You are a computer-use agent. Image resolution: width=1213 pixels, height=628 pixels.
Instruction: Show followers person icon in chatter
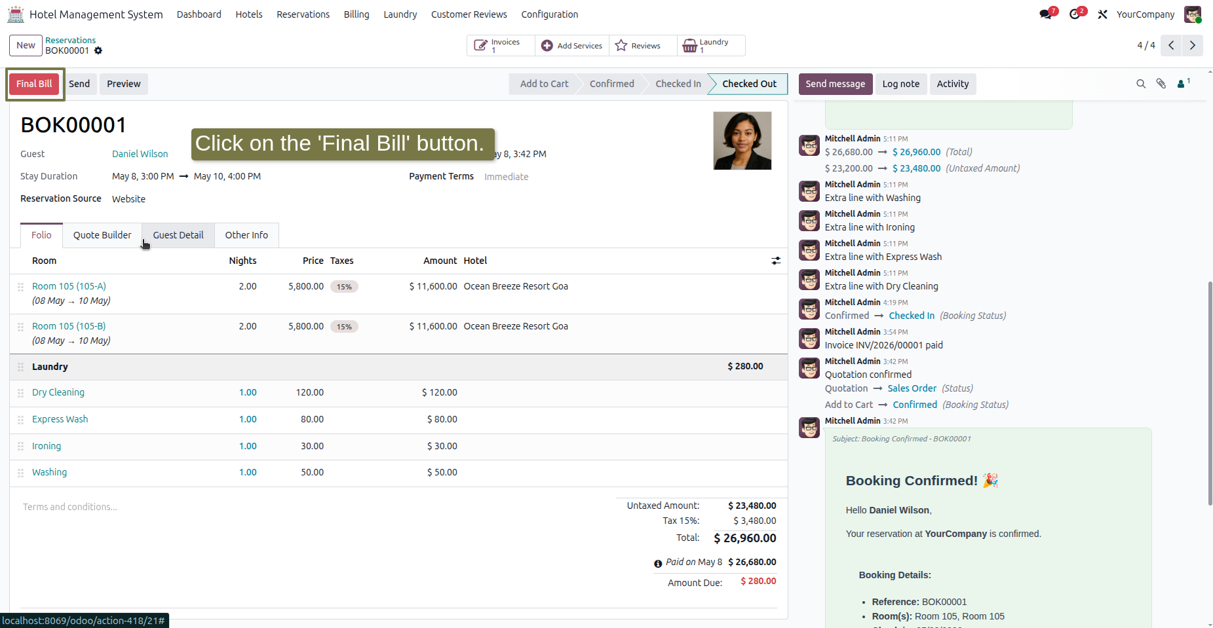[1183, 83]
